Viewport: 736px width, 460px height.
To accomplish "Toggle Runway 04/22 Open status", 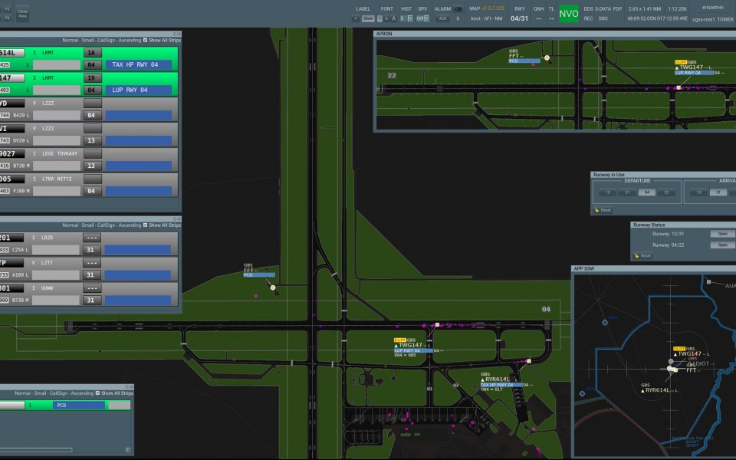I will pos(722,245).
